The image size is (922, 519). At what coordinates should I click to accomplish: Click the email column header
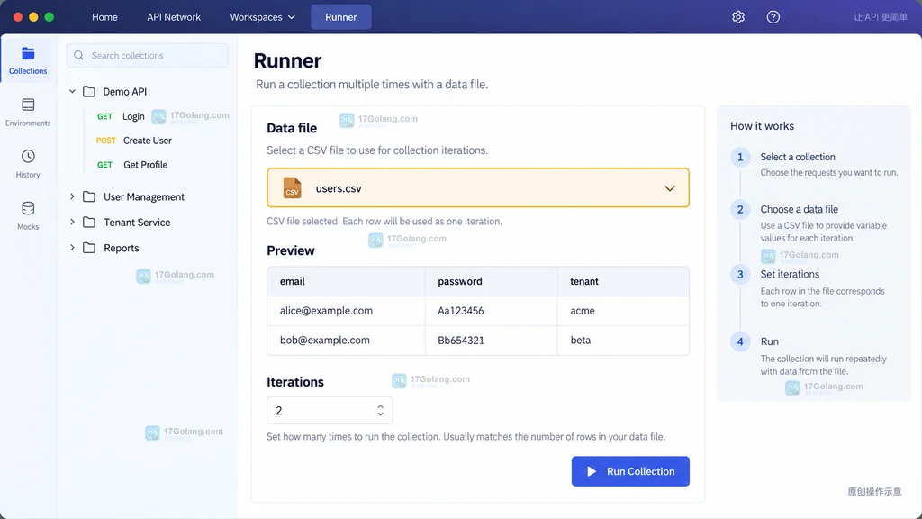click(x=346, y=281)
